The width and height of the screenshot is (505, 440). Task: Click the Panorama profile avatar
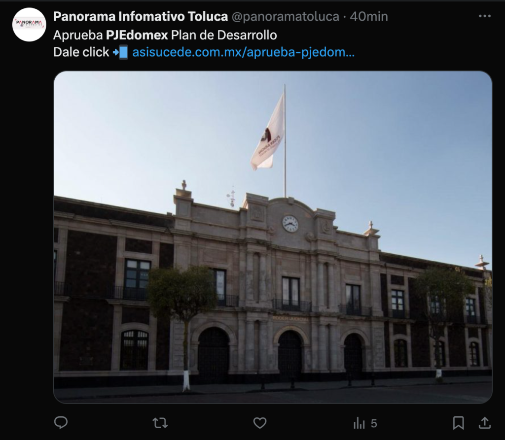click(29, 25)
